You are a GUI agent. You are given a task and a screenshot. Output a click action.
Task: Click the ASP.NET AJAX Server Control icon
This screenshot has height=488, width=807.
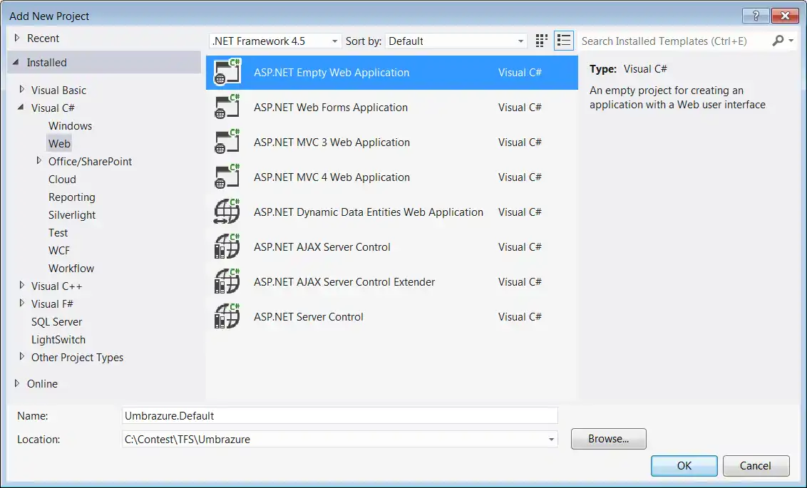tap(227, 246)
